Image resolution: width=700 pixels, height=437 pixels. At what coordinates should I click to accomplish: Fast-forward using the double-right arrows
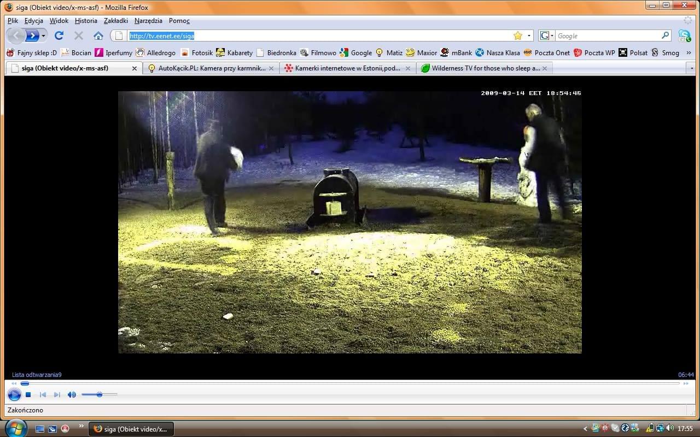(686, 383)
